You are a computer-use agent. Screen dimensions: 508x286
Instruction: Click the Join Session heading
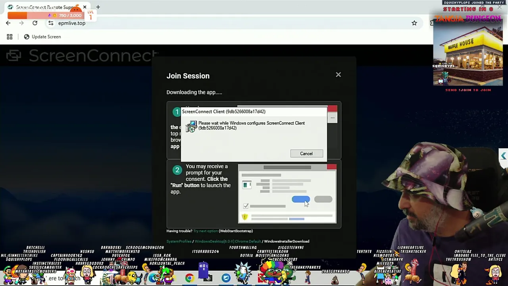[188, 76]
